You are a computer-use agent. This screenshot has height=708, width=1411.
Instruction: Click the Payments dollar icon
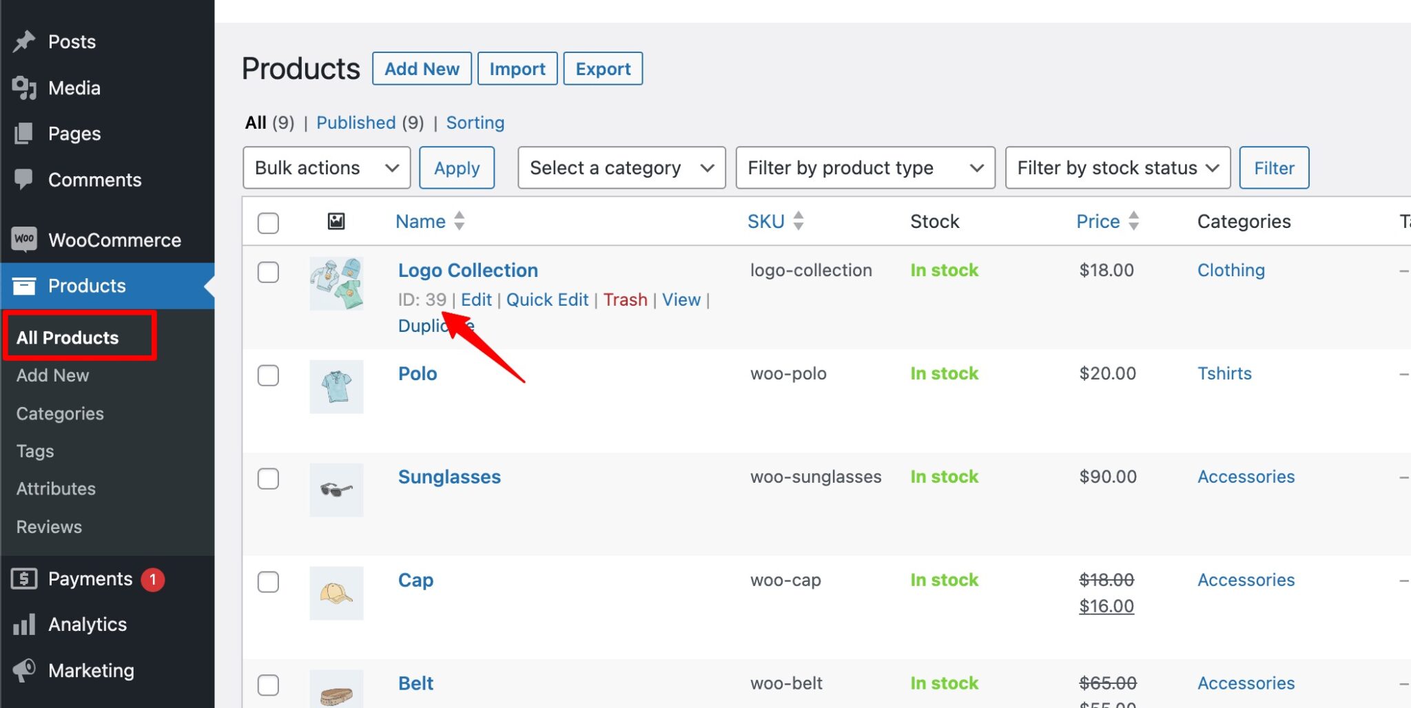pos(24,579)
